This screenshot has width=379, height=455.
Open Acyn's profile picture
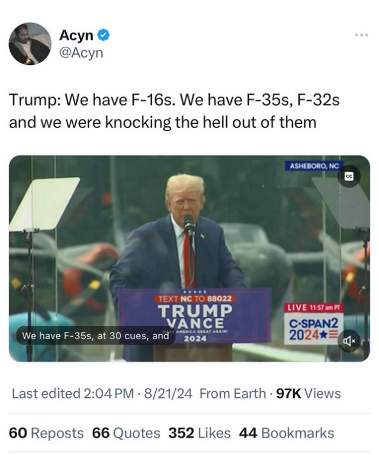30,44
